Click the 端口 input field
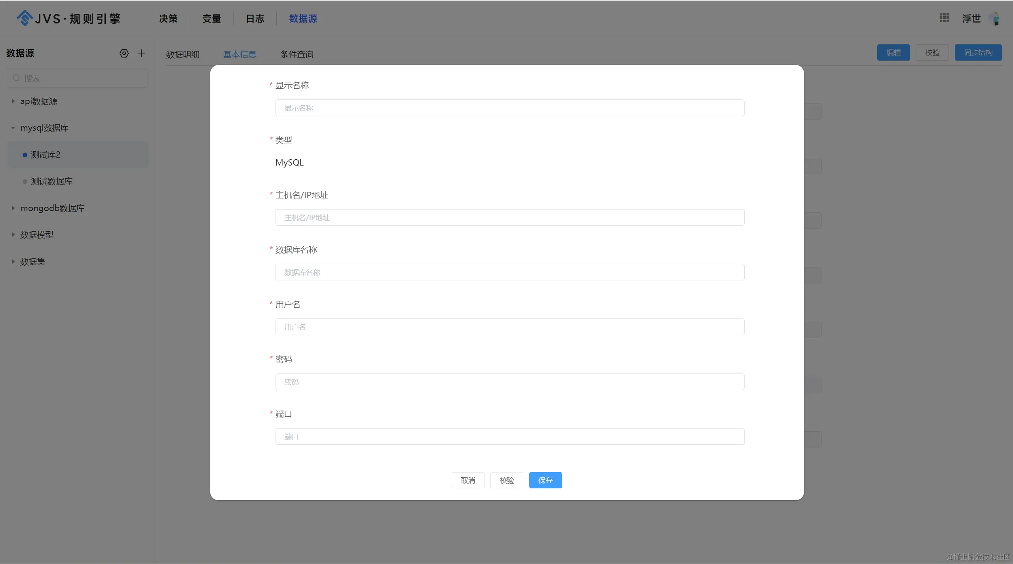This screenshot has height=564, width=1013. pos(509,436)
